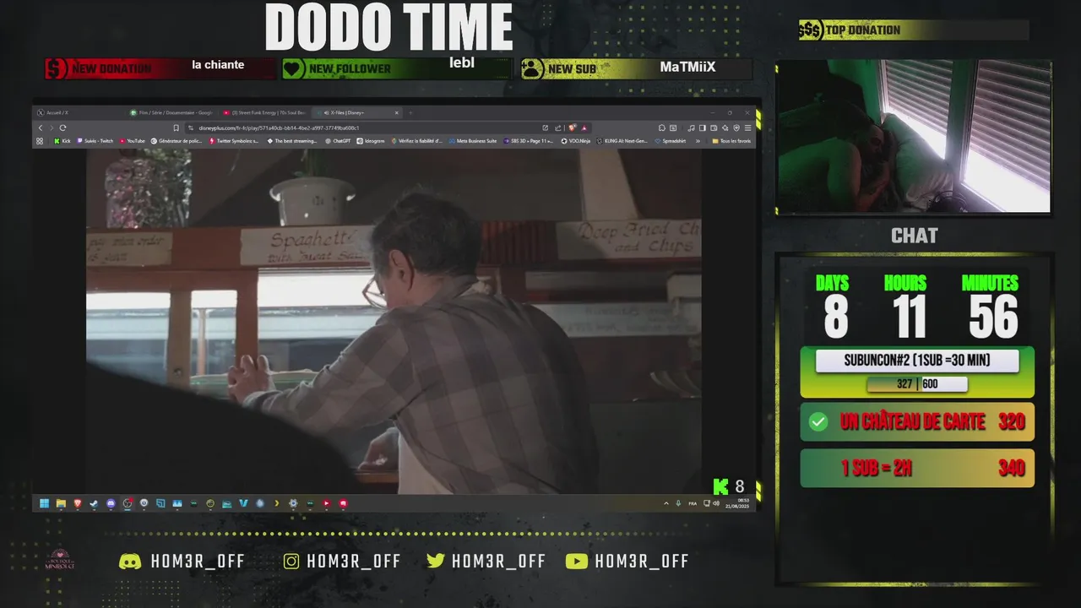Bookmark this page in address bar
1081x608 pixels.
(177, 128)
